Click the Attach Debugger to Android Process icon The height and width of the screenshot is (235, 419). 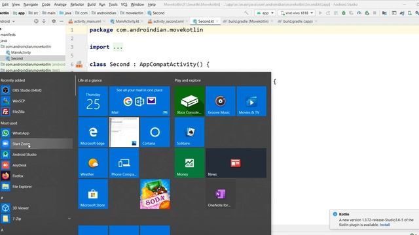coord(367,13)
